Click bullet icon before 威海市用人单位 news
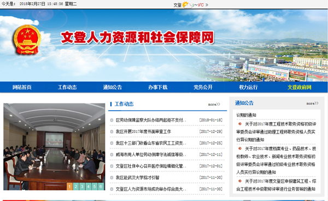This screenshot has width=328, height=201. click(x=112, y=154)
